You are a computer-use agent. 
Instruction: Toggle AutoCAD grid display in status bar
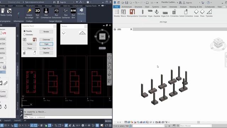click(x=2, y=126)
